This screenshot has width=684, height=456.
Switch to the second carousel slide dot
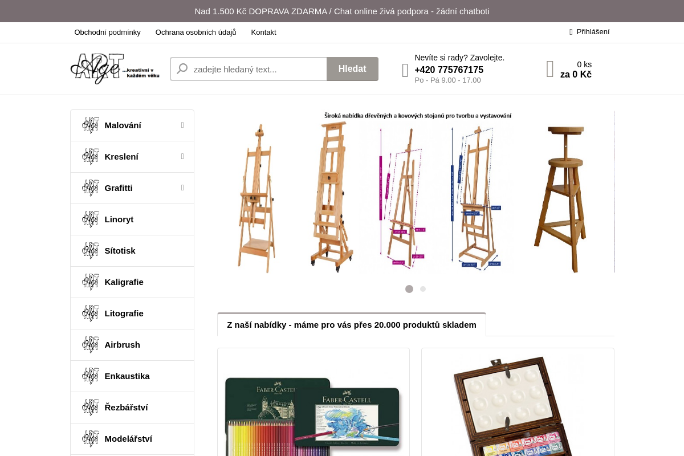coord(423,289)
